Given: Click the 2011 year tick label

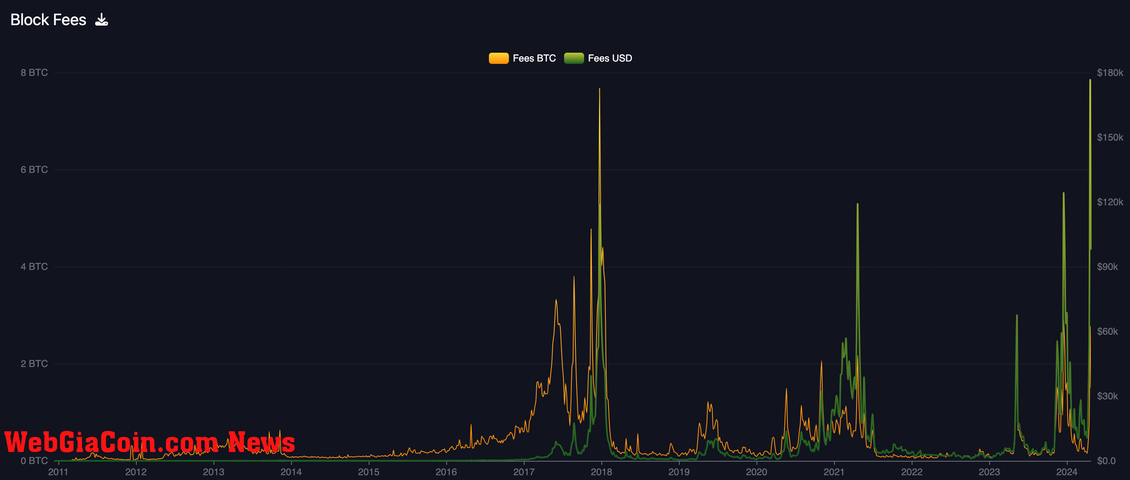Looking at the screenshot, I should click(58, 472).
